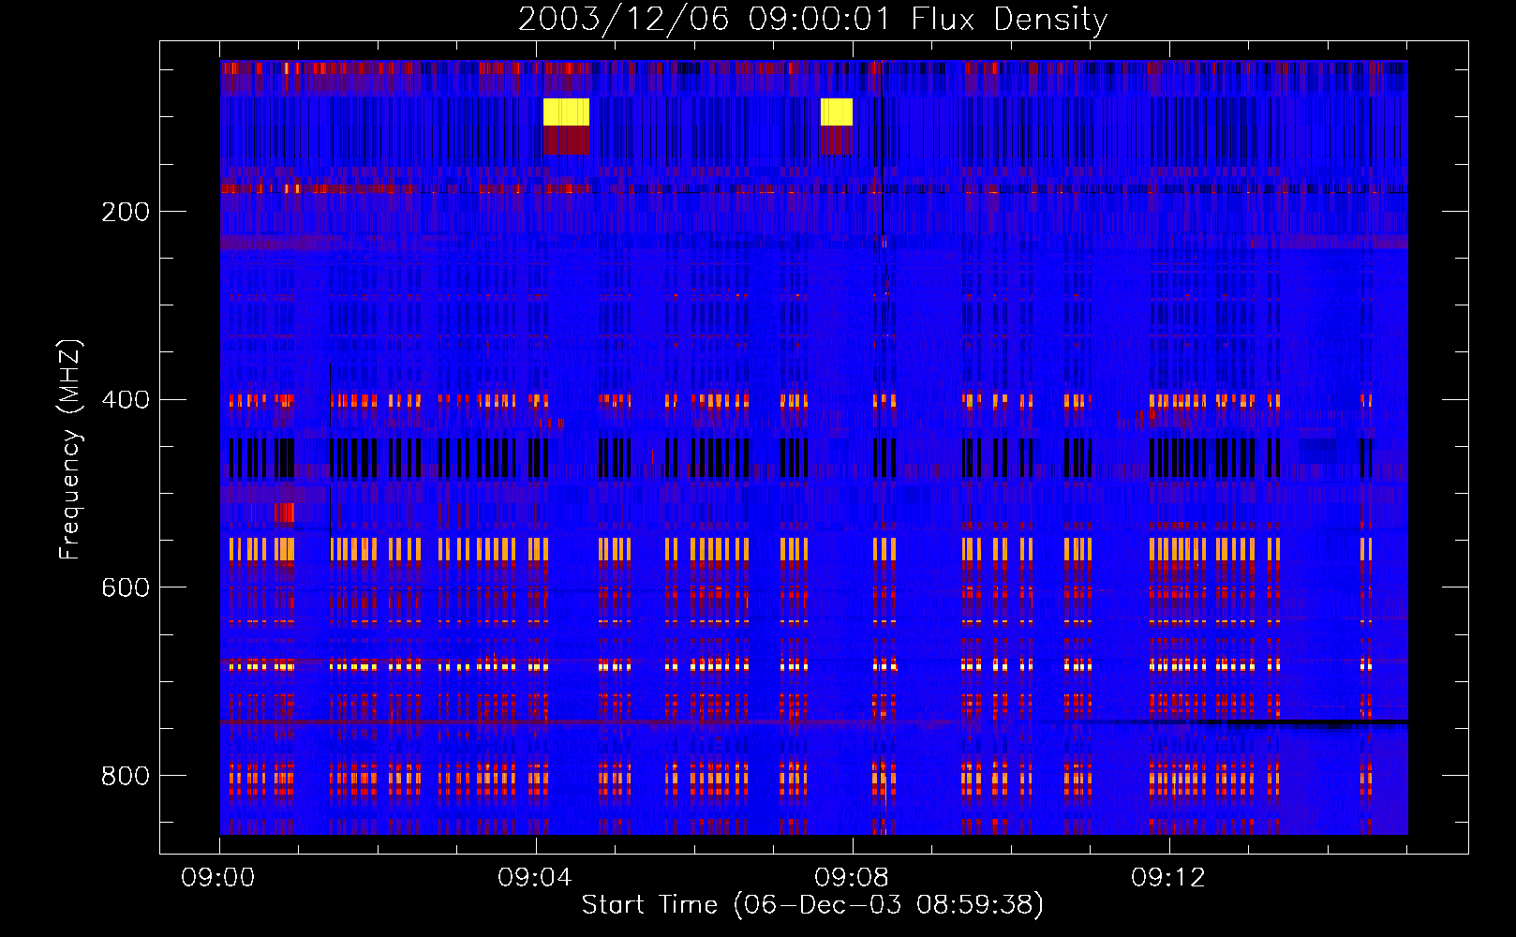1516x937 pixels.
Task: Click the first yellow block near 09:04
Action: pyautogui.click(x=566, y=112)
